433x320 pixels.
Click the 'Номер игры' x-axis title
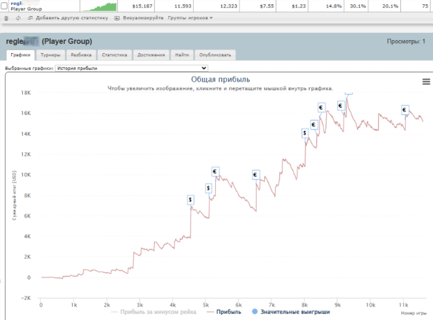tap(414, 313)
